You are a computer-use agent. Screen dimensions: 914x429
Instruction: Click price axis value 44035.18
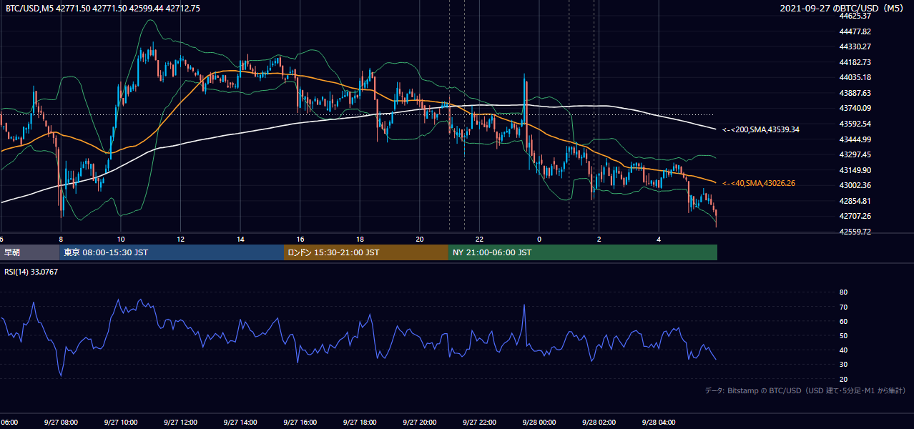coord(855,77)
